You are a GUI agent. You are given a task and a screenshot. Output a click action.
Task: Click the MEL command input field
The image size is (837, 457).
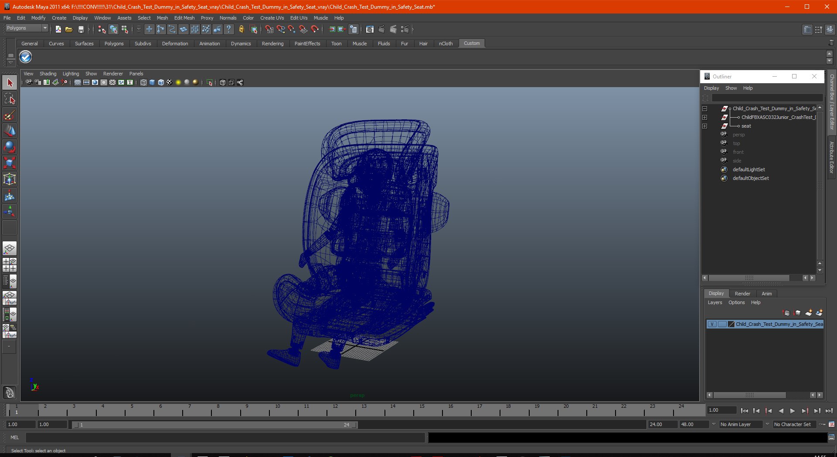(225, 437)
